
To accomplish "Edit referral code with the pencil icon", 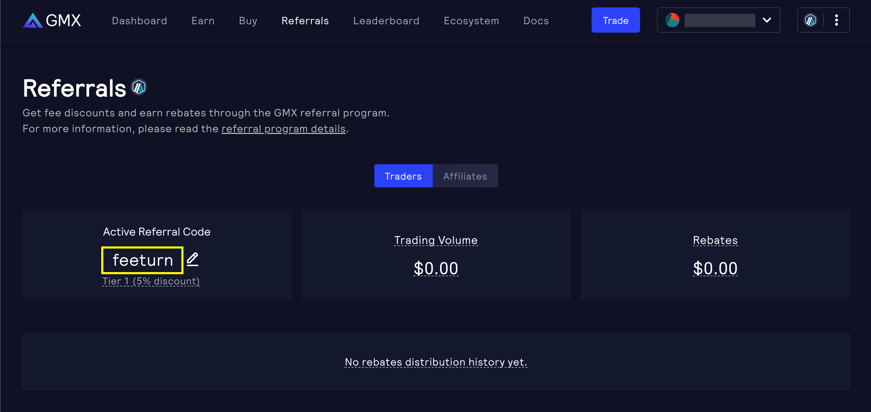I will click(192, 259).
